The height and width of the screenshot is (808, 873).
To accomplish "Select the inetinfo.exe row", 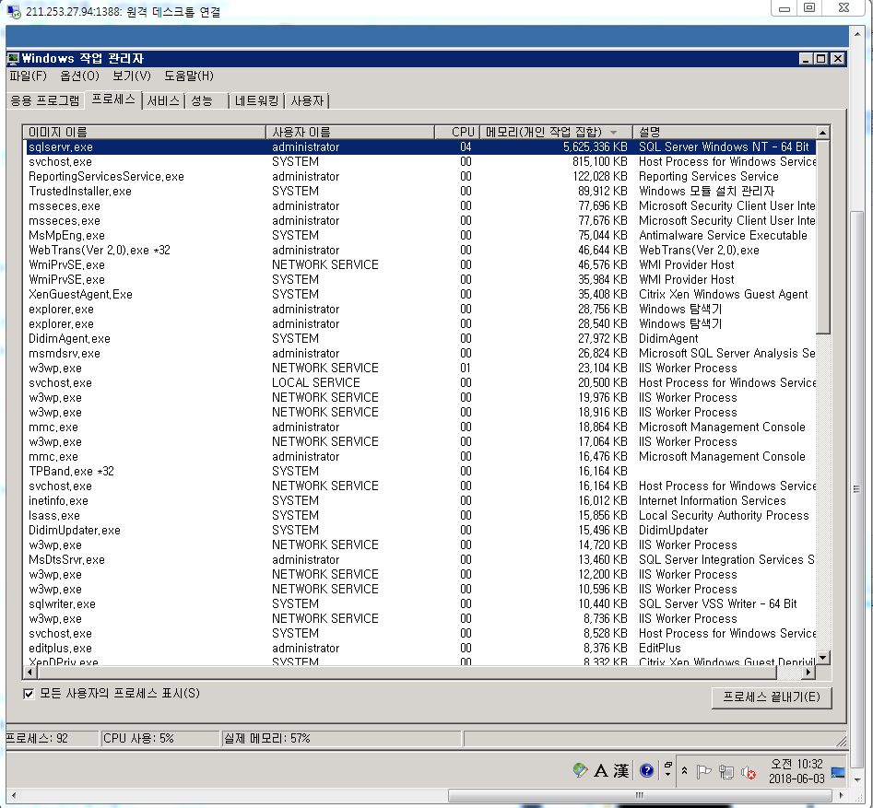I will (421, 501).
